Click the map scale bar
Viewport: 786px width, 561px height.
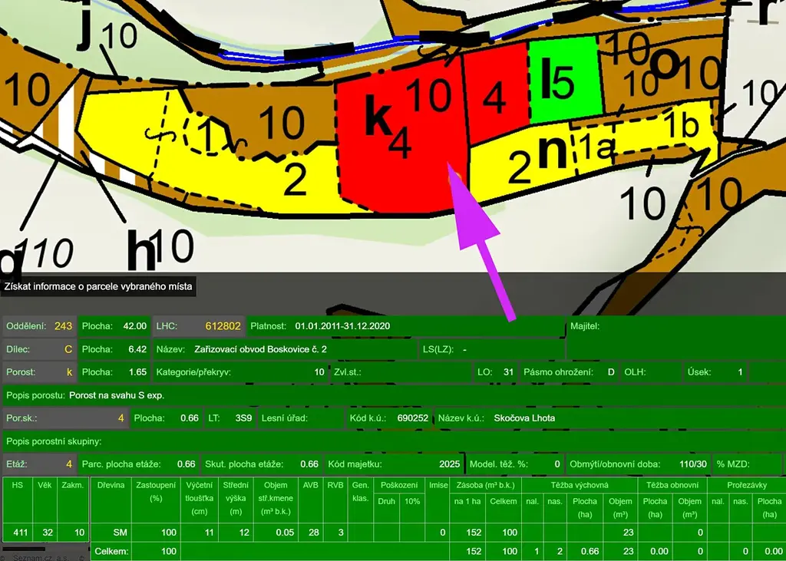[23, 549]
